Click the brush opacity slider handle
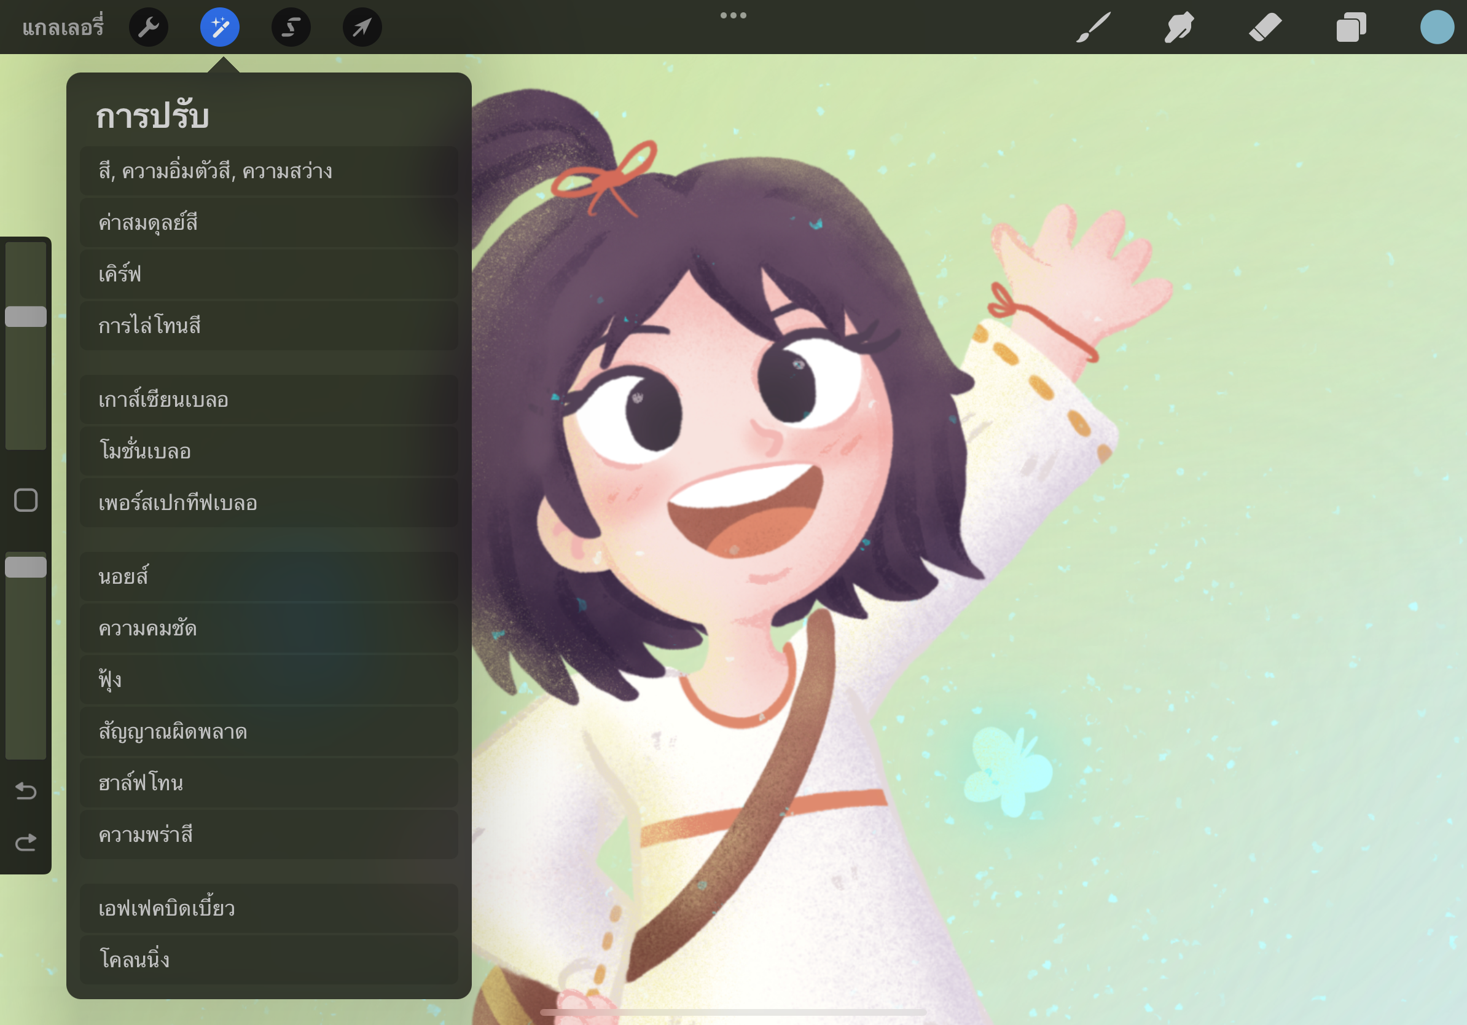 [26, 567]
